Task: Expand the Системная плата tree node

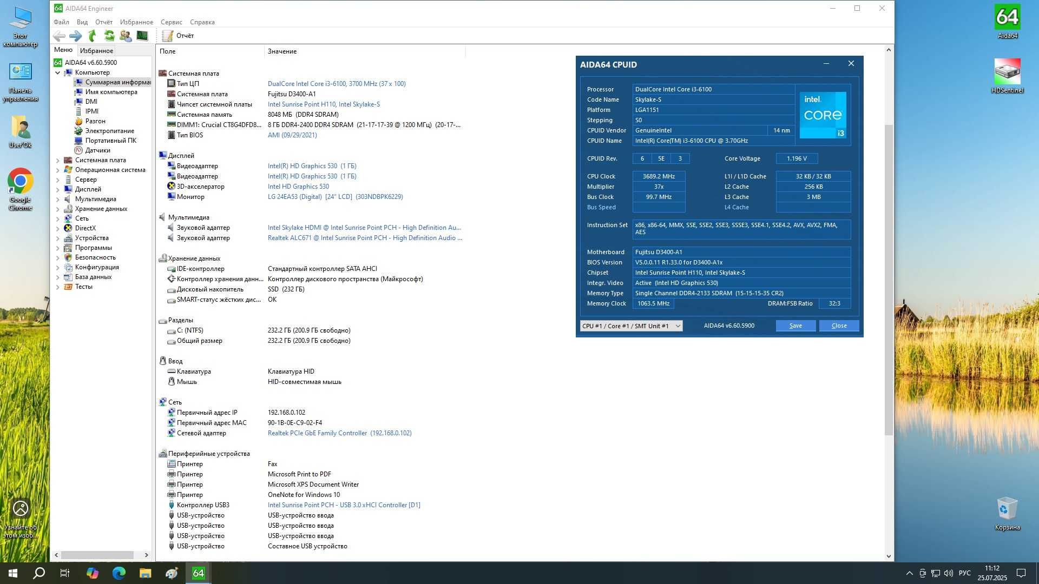Action: point(58,160)
